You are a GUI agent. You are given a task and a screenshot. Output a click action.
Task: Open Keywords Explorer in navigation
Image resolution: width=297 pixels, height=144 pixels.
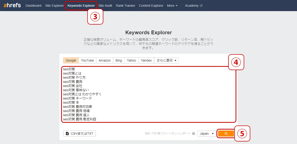(81, 6)
